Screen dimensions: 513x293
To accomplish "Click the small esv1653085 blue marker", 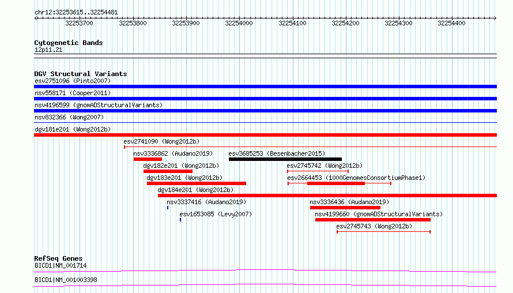I will tap(180, 220).
